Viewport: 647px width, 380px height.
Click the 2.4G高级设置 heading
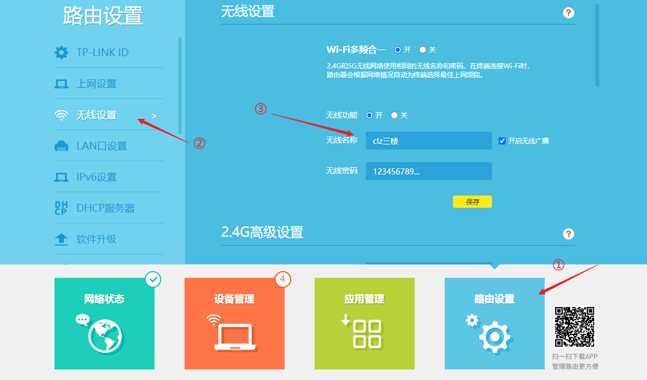coord(262,232)
